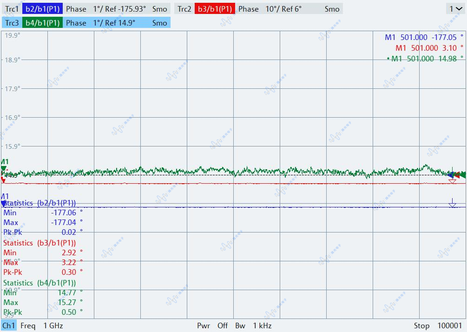Click the green M1 marker triangle on the left
The height and width of the screenshot is (332, 467).
click(4, 168)
